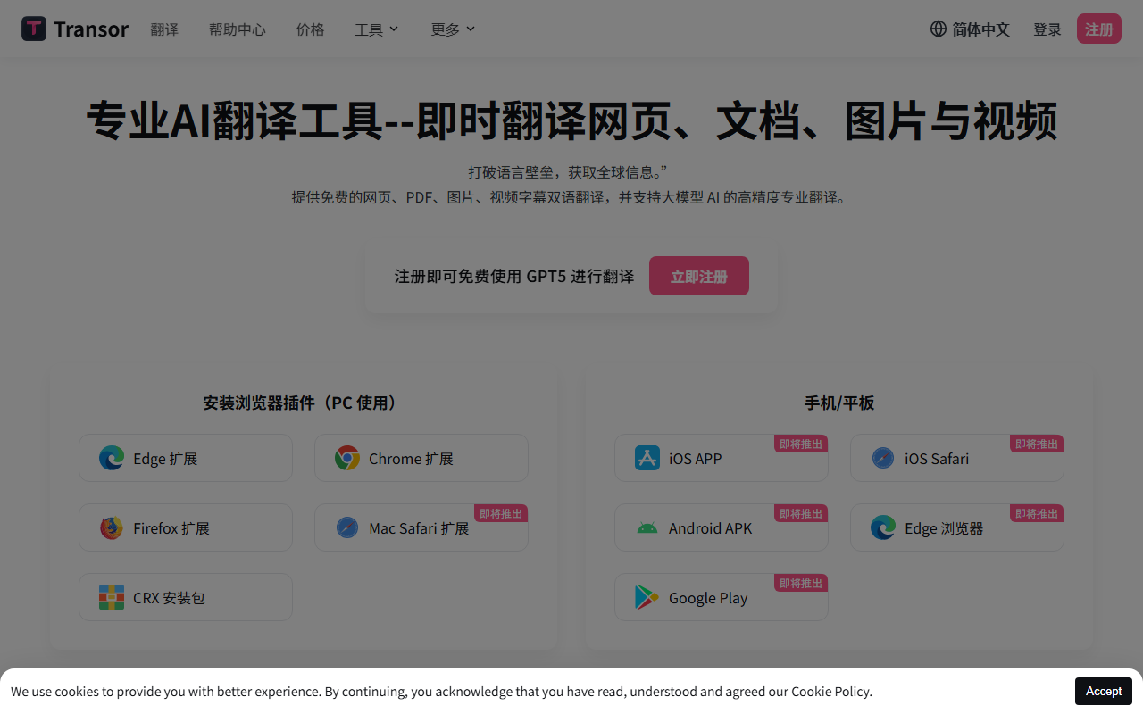
Task: Click the cookie notice text
Action: 441,691
